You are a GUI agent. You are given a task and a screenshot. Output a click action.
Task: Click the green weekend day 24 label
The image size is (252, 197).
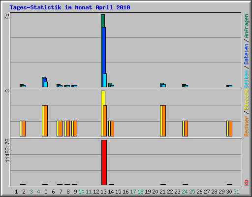point(185,192)
